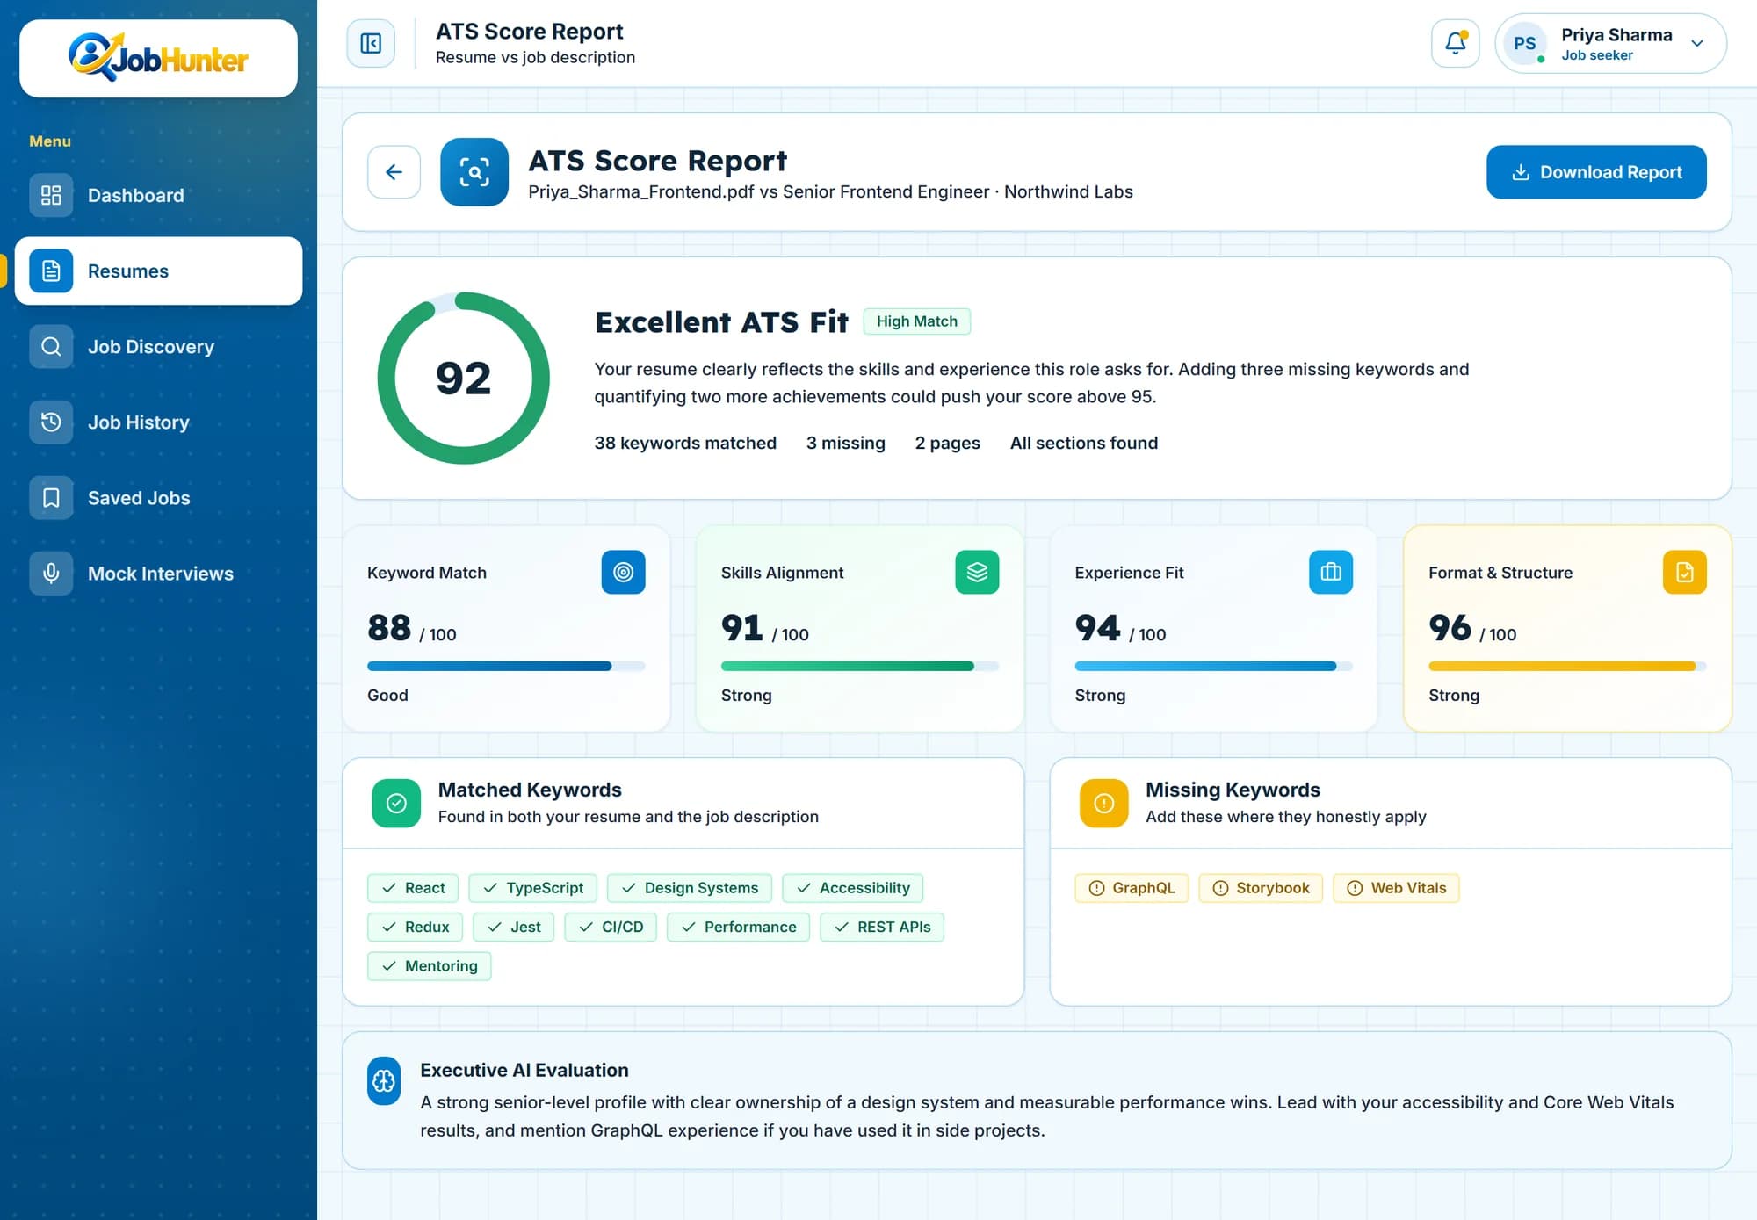Click the Missing Keywords warning icon
Screen dimensions: 1757x1220
click(x=1103, y=803)
